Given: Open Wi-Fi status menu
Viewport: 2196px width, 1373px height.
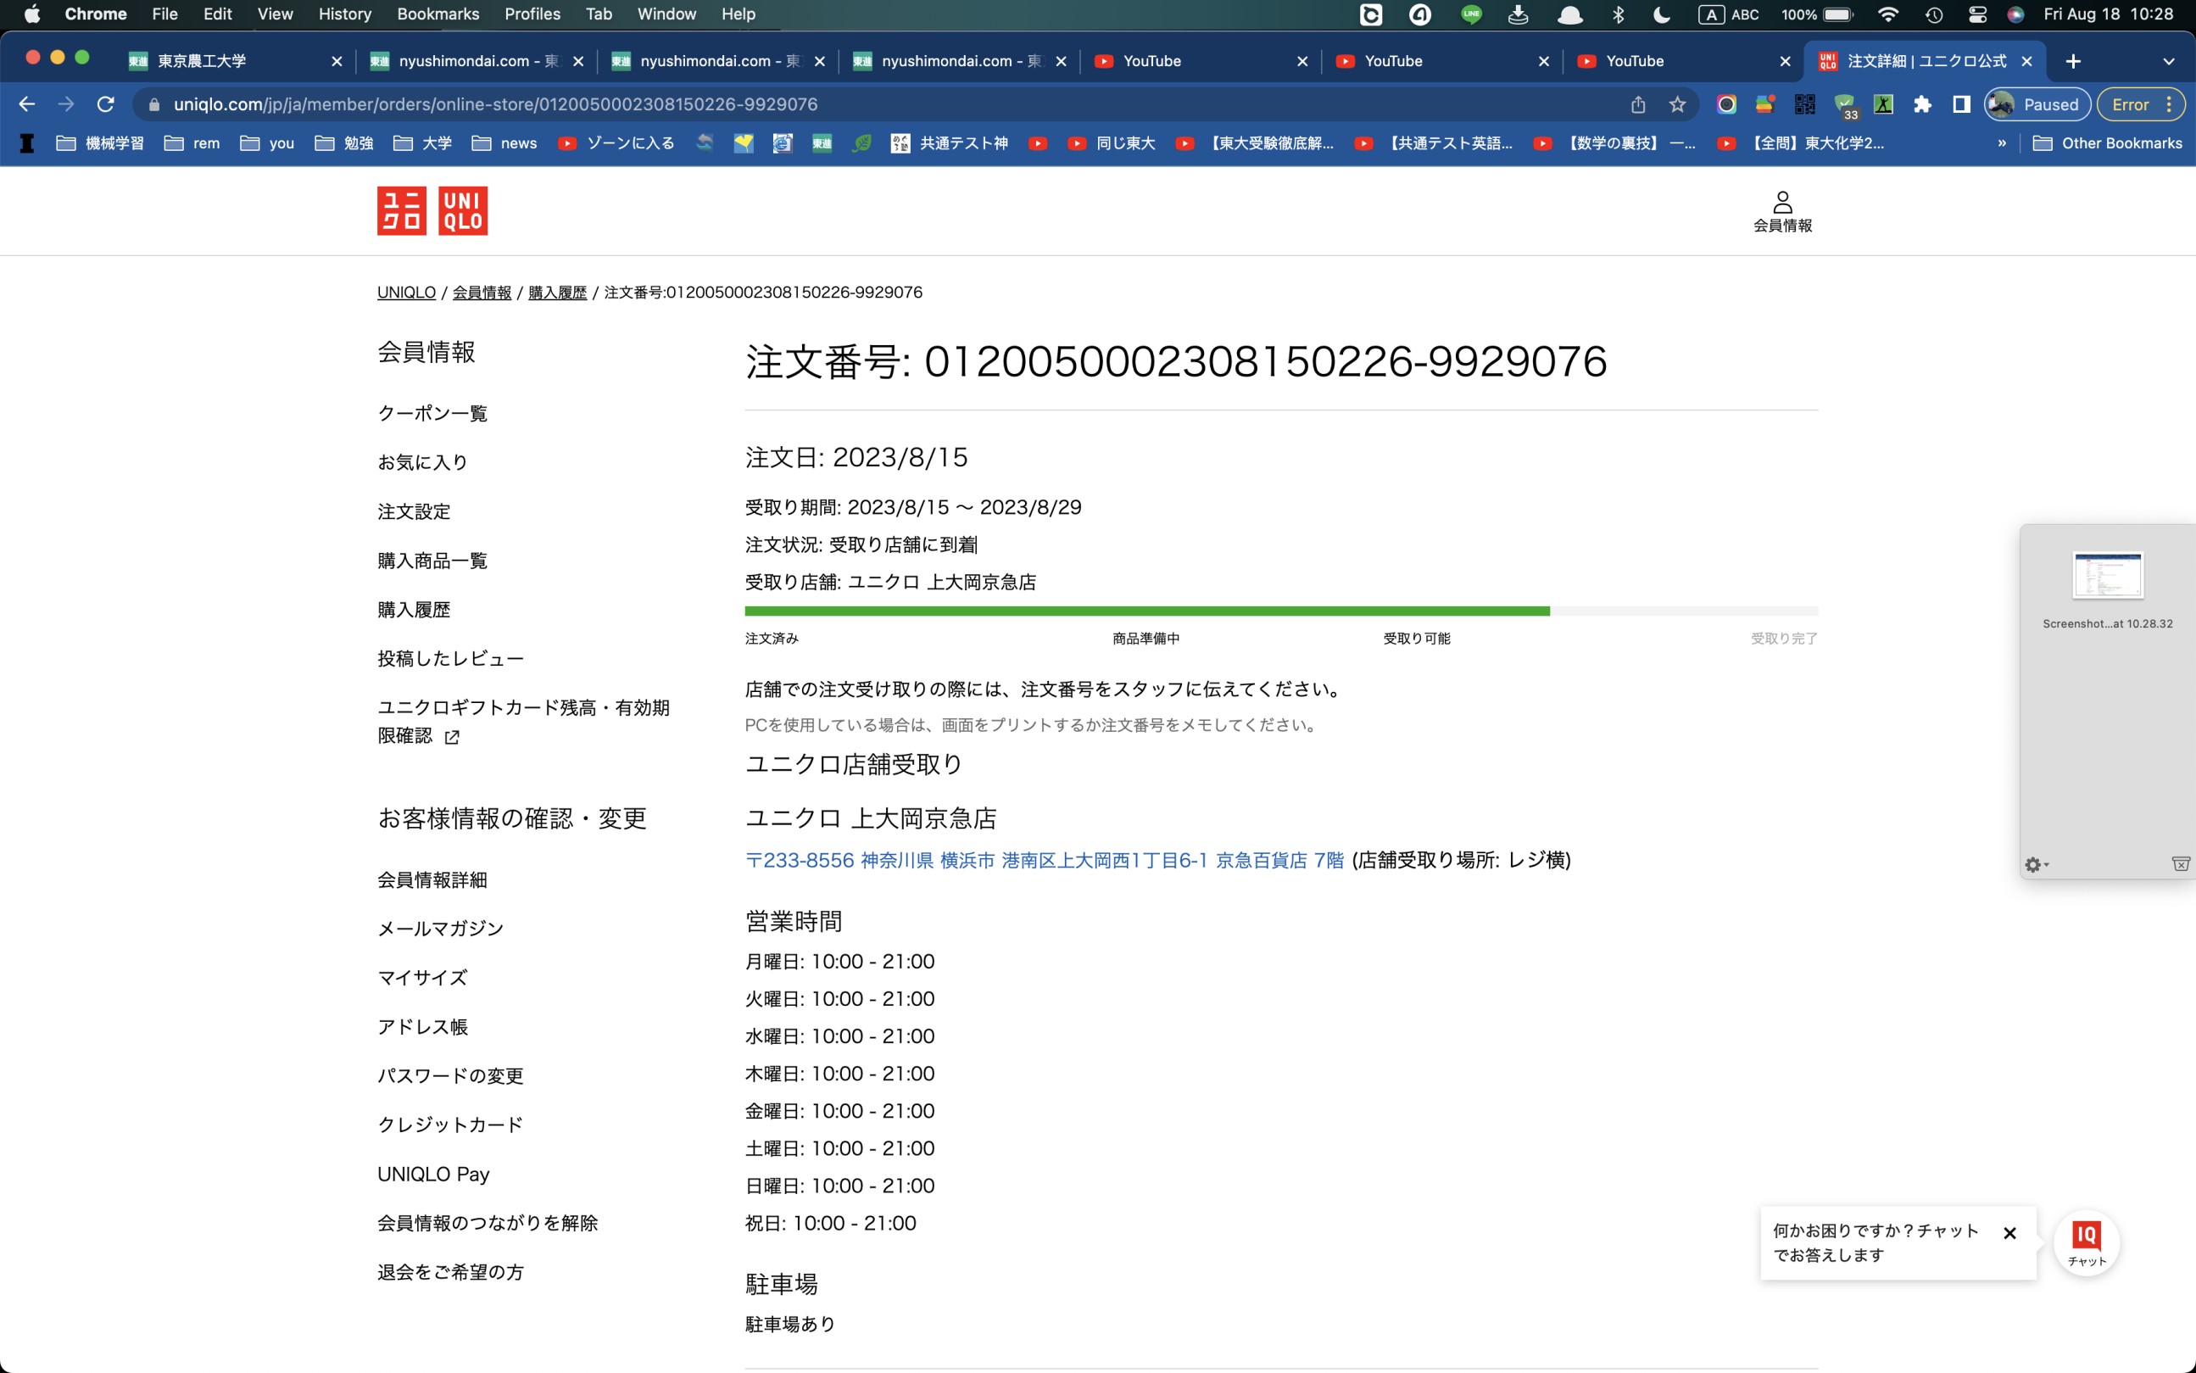Looking at the screenshot, I should 1888,14.
